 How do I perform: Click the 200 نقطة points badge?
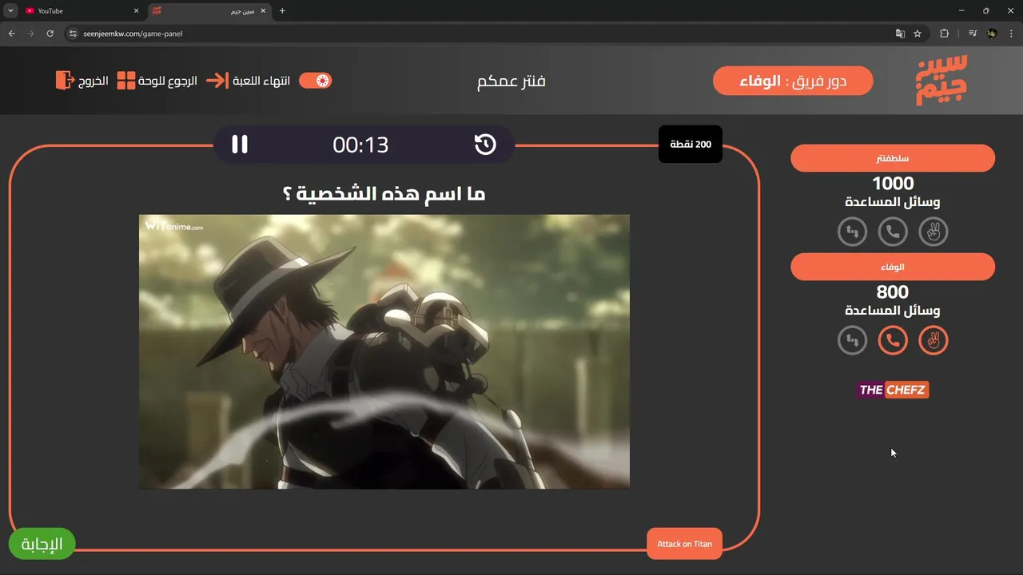(x=691, y=145)
